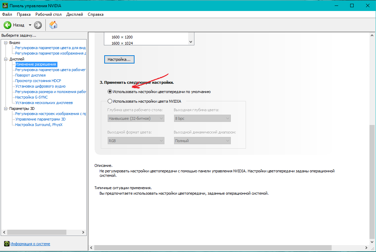Click main panel horizontal scroll left arrow
The height and width of the screenshot is (252, 376).
point(92,248)
